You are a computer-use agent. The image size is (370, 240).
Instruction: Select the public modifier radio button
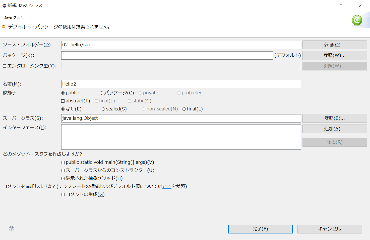pos(63,93)
